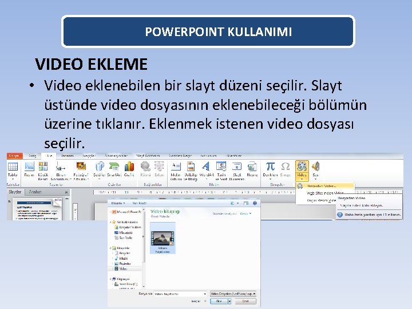The height and width of the screenshot is (309, 412).
Task: Collapse the Bilgisayar tree node
Action: 110,279
